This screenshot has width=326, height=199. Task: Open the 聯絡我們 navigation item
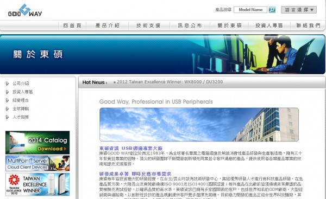point(308,25)
